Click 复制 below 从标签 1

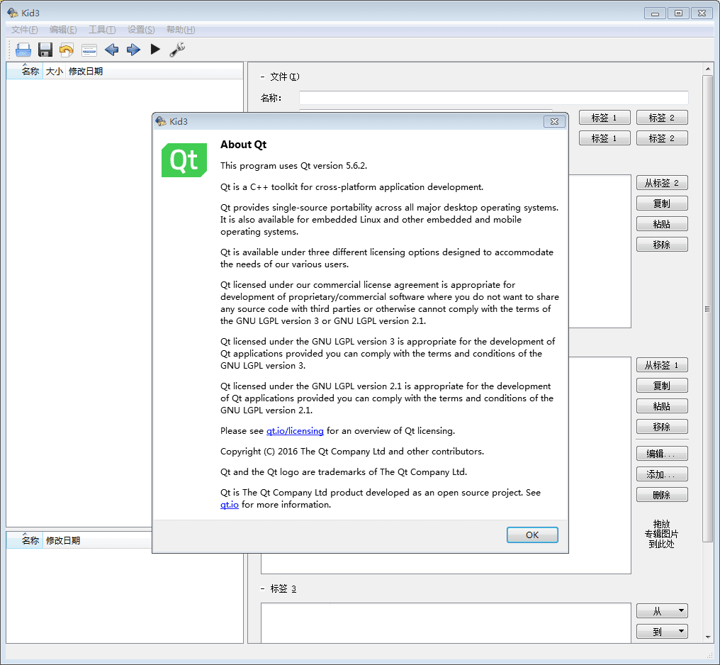pyautogui.click(x=662, y=386)
